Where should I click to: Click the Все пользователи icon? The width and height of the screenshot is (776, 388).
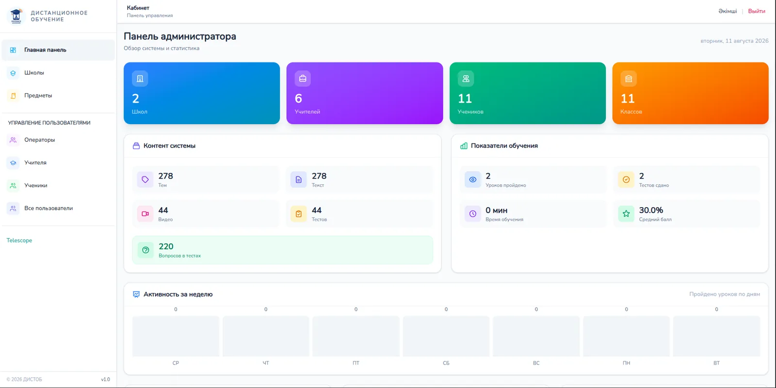tap(13, 208)
